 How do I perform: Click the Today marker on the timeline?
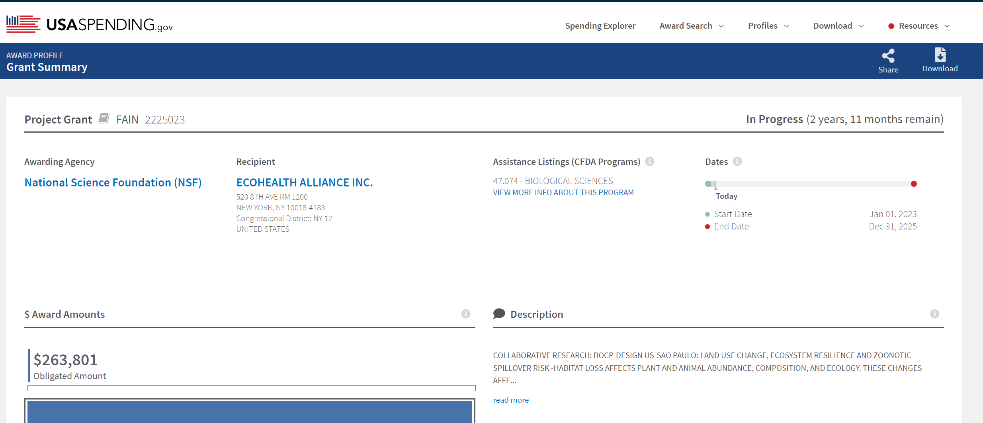[x=726, y=196]
